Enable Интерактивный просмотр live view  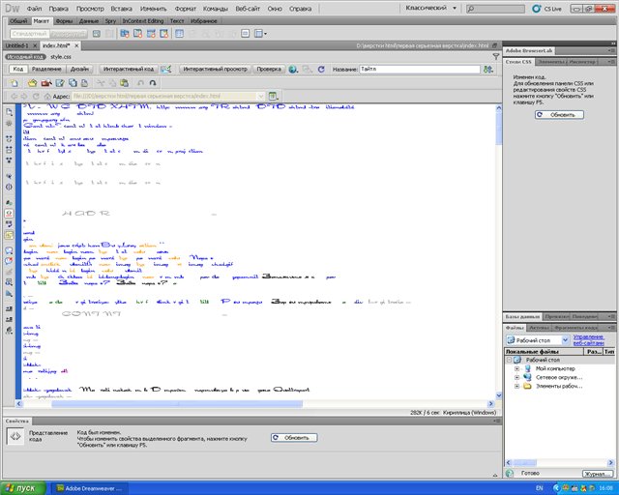214,70
